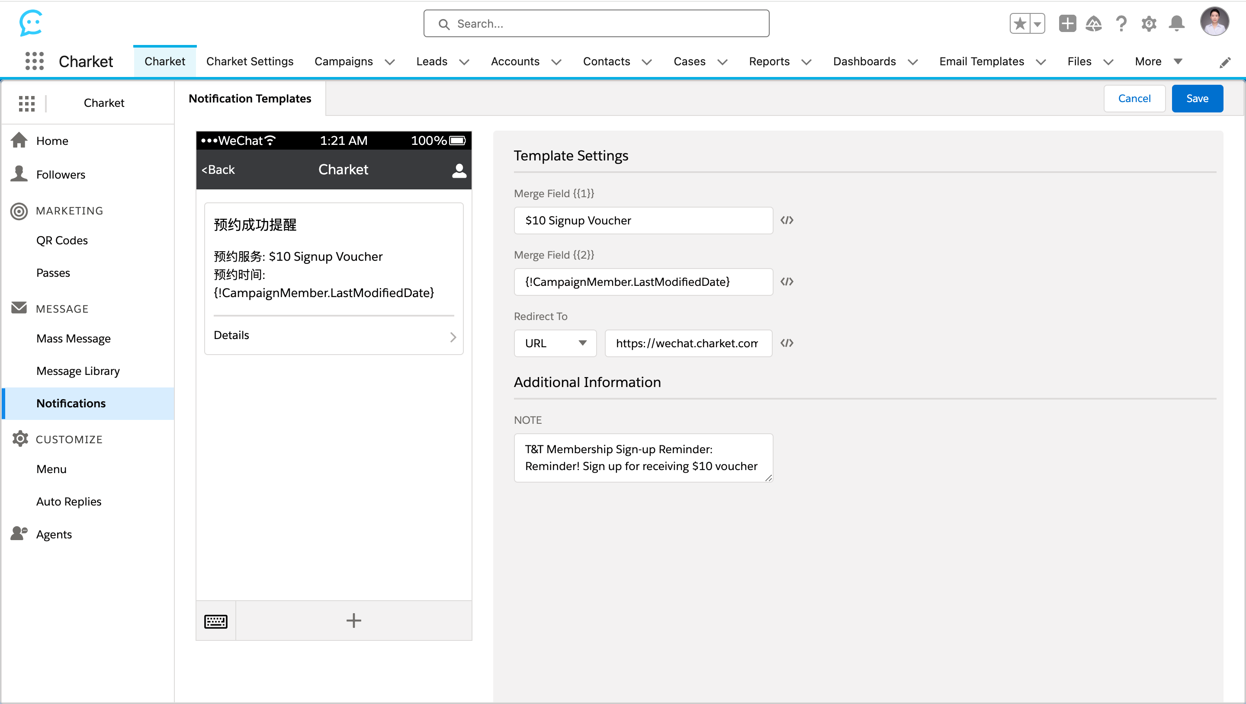Click the merge field code icon for Field 2
The width and height of the screenshot is (1246, 704).
coord(787,282)
